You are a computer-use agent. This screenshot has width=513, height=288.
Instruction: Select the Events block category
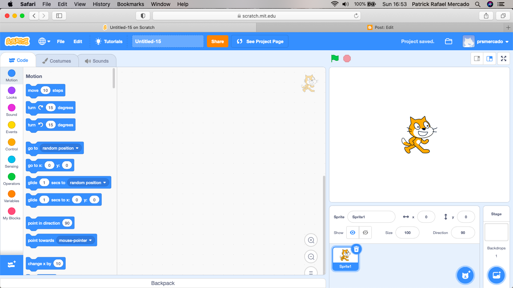(x=12, y=127)
